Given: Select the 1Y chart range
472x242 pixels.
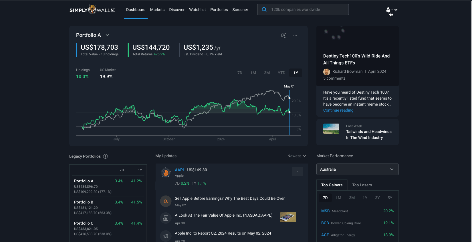Looking at the screenshot, I should click(296, 73).
